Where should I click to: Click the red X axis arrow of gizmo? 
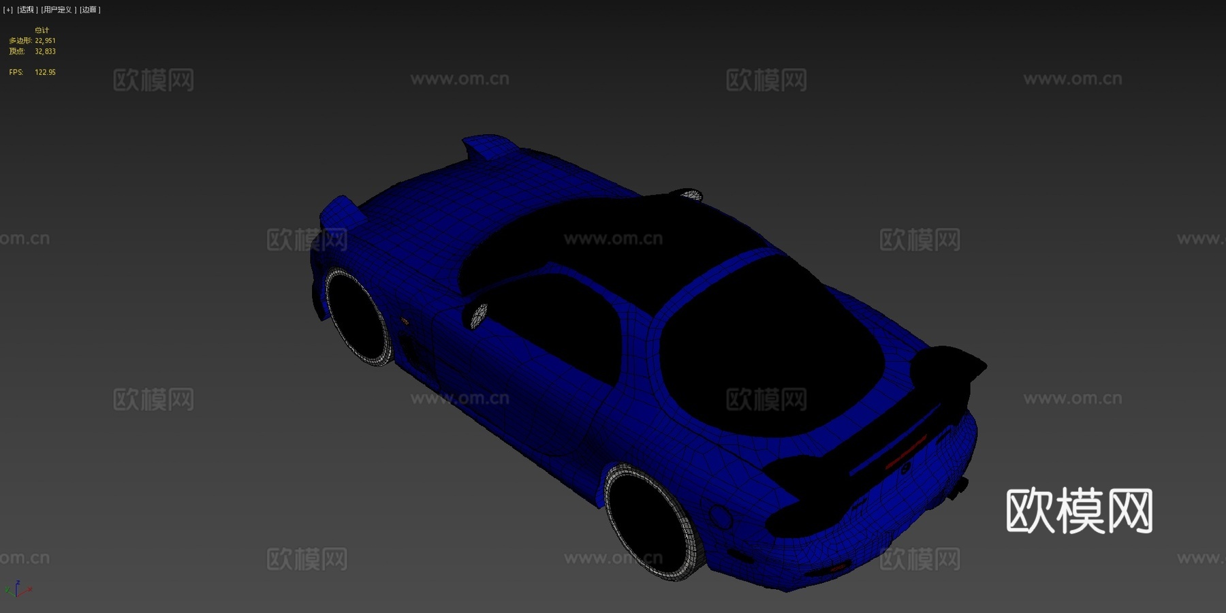(x=30, y=588)
